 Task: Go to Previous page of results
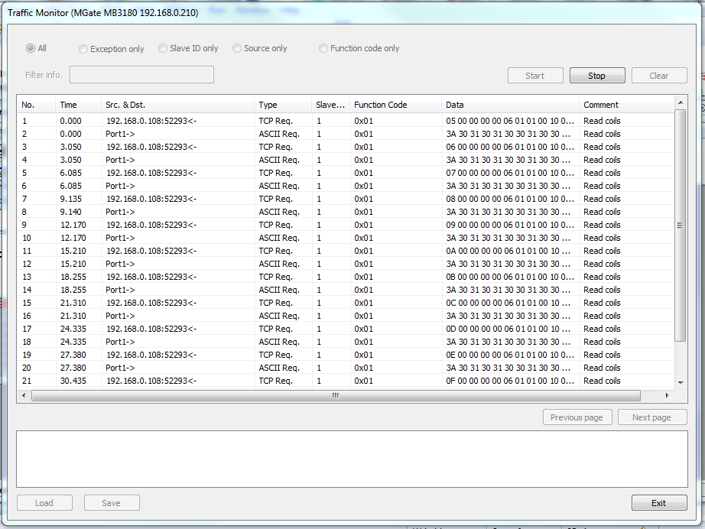[577, 417]
